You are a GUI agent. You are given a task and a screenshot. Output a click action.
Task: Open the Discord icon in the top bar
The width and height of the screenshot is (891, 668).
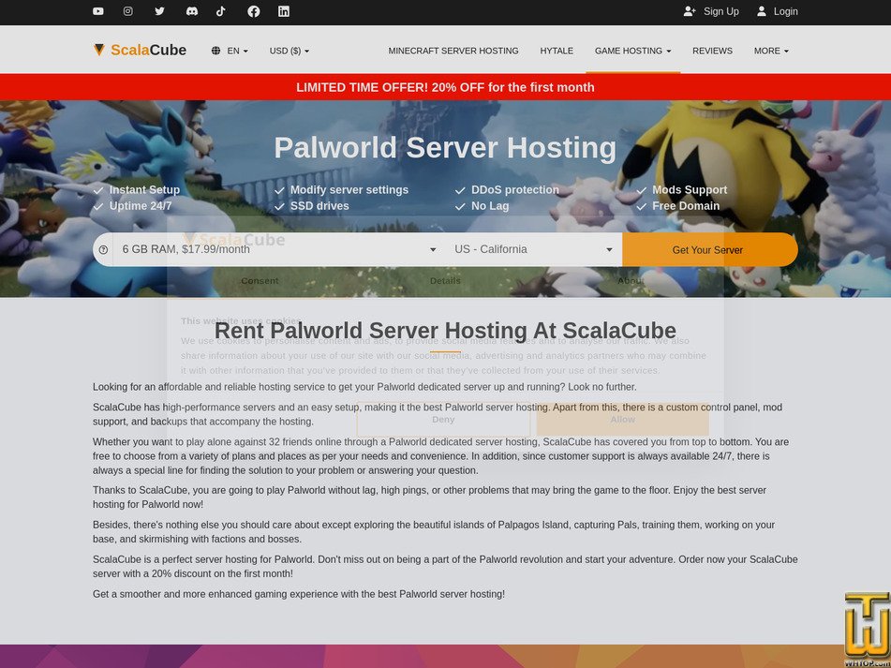click(x=191, y=12)
